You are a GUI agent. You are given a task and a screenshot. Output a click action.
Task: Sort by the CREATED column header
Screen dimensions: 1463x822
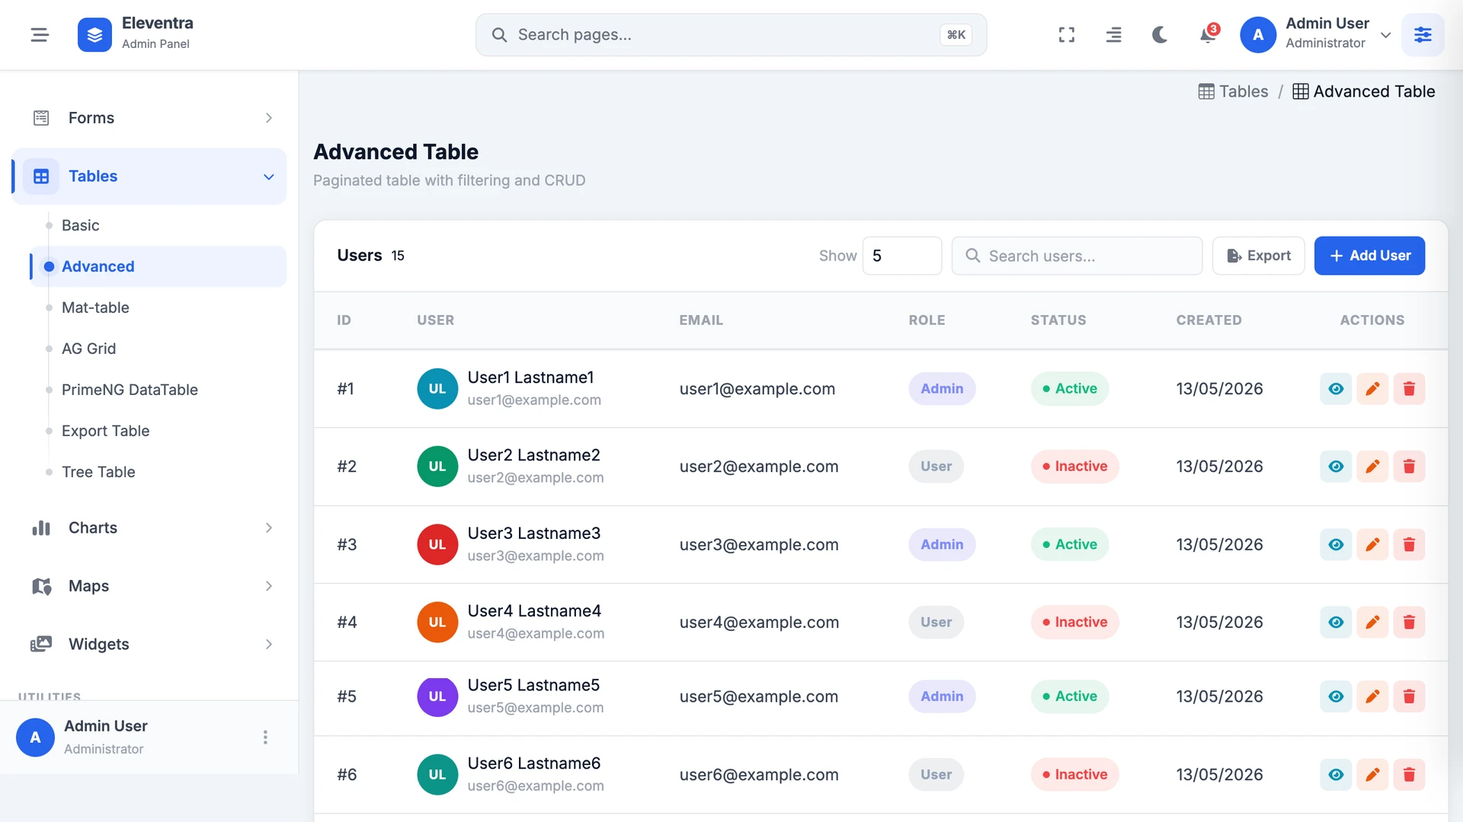[1208, 320]
